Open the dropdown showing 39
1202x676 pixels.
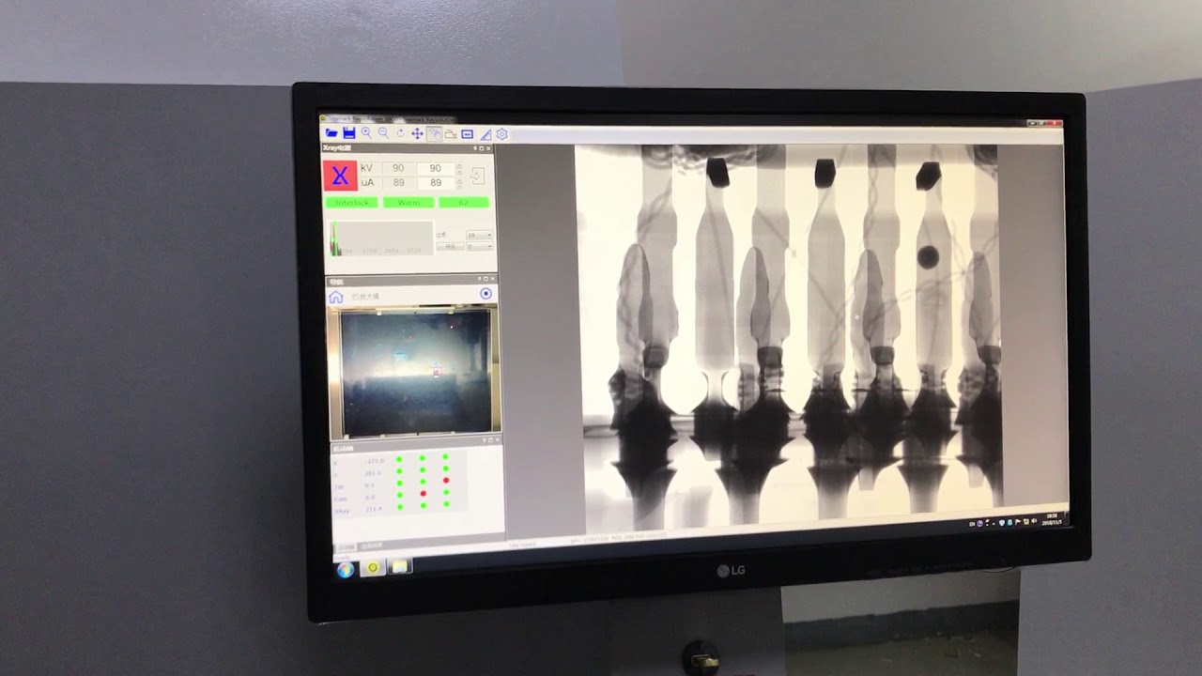coord(479,235)
